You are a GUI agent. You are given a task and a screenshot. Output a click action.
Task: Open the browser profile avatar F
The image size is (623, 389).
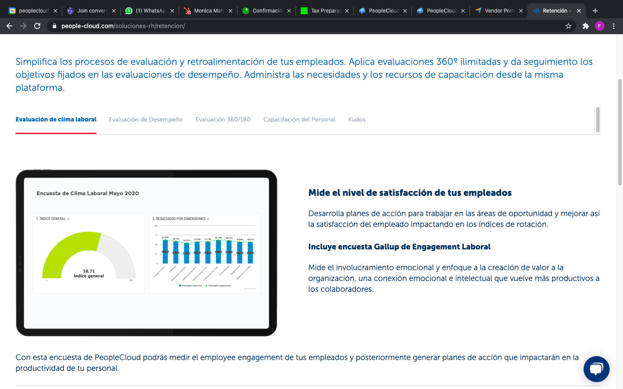[x=600, y=26]
